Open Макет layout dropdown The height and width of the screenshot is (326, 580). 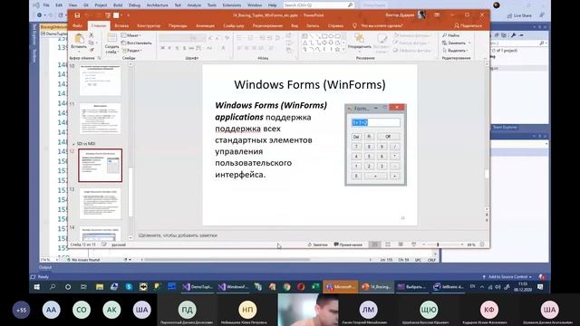pyautogui.click(x=131, y=35)
